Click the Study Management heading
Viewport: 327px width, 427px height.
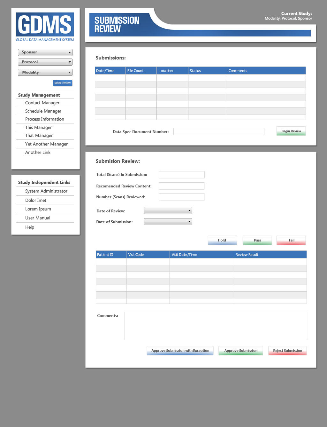pos(39,95)
